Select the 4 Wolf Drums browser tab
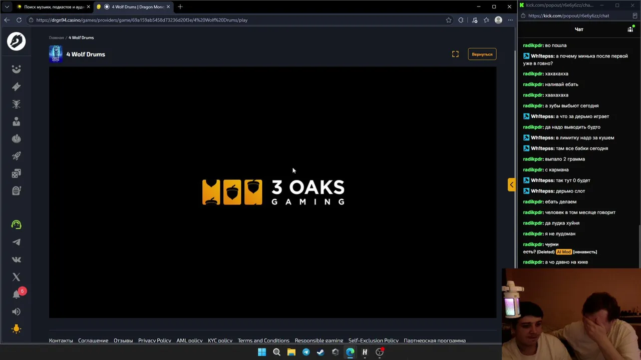This screenshot has height=360, width=641. pyautogui.click(x=133, y=6)
